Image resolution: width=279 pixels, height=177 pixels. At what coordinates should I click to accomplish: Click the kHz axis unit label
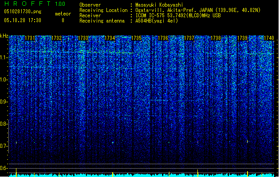(x=4, y=36)
